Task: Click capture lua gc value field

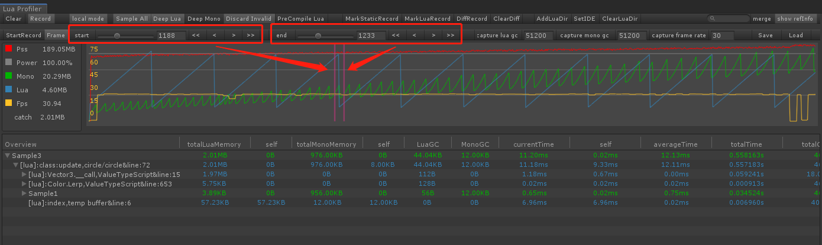Action: pyautogui.click(x=539, y=36)
